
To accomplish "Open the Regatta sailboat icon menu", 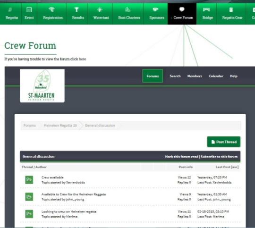I will coord(10,9).
